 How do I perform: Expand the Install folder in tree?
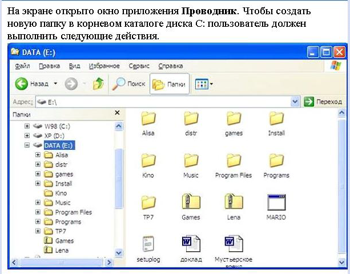point(38,183)
